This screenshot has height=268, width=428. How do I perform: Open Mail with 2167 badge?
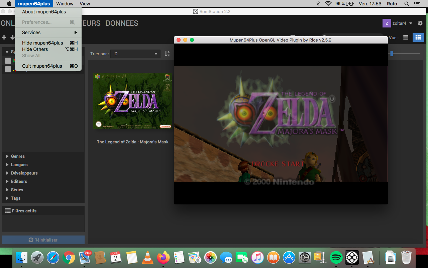(x=84, y=257)
